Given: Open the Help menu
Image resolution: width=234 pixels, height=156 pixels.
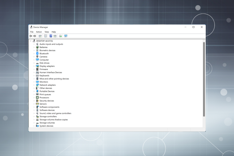Looking at the screenshot, I should point(54,32).
